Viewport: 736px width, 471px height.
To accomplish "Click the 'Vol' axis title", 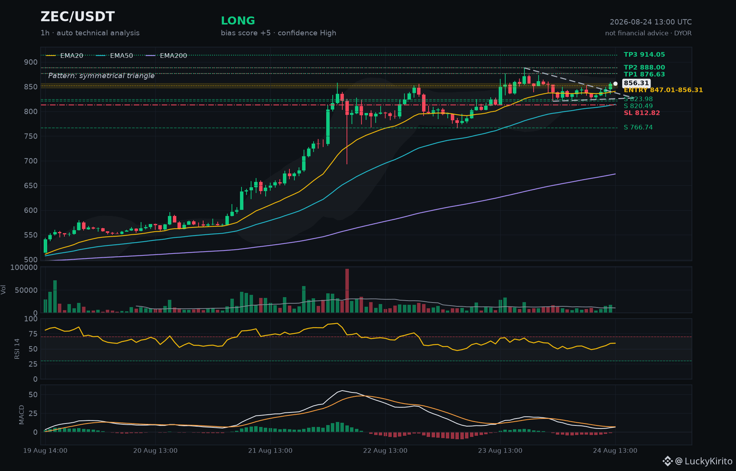I will click(x=3, y=289).
